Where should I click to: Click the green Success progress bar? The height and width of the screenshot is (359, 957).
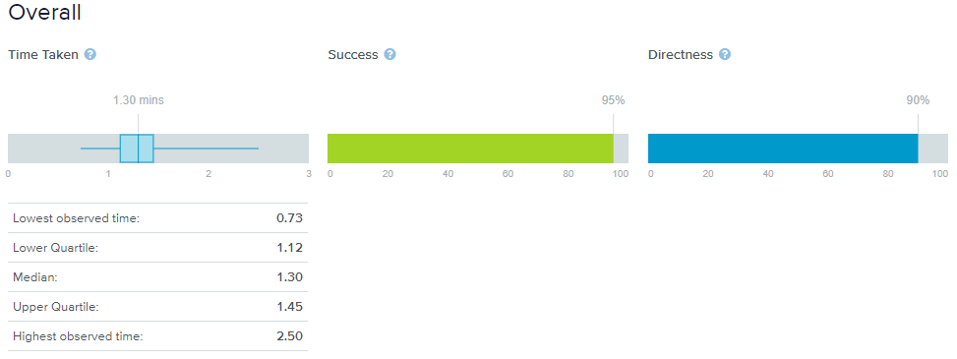[x=470, y=149]
